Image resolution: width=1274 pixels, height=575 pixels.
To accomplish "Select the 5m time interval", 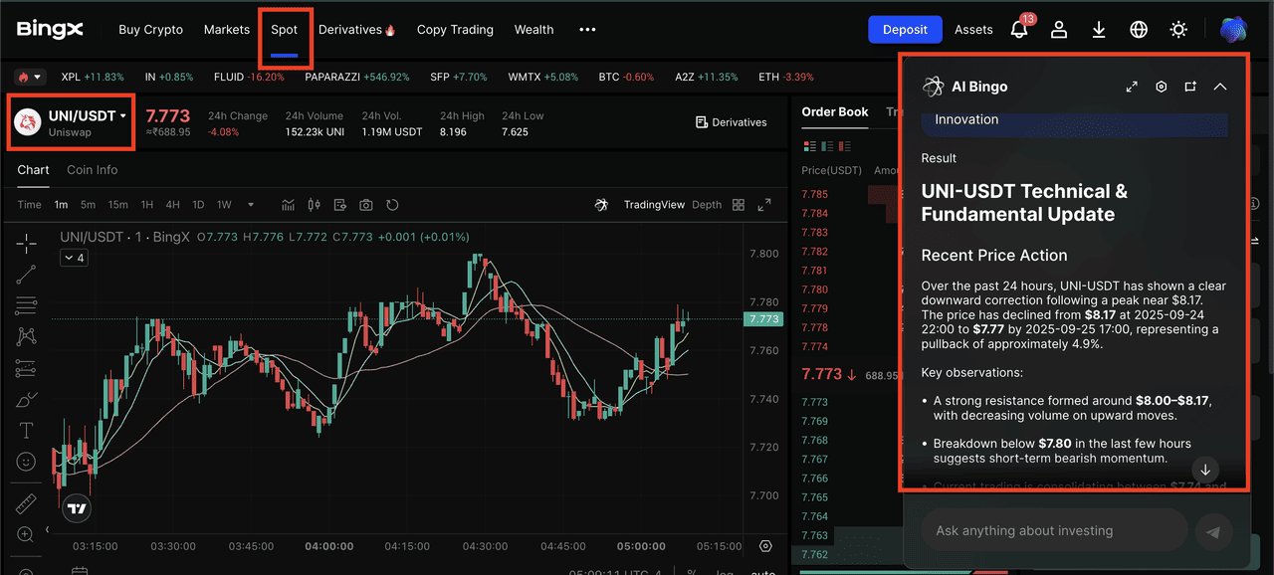I will [x=89, y=205].
